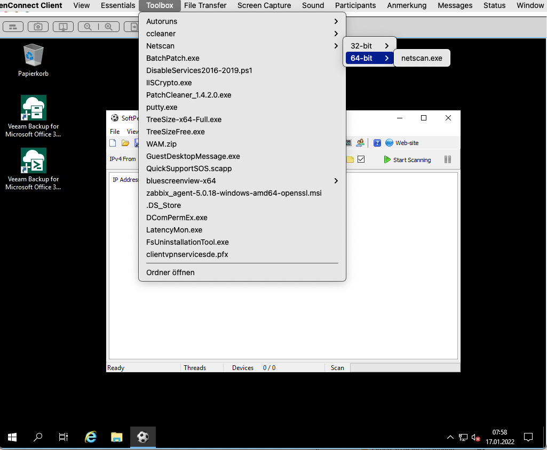Zoom out with the minus magnifier
This screenshot has width=547, height=450.
click(x=88, y=27)
